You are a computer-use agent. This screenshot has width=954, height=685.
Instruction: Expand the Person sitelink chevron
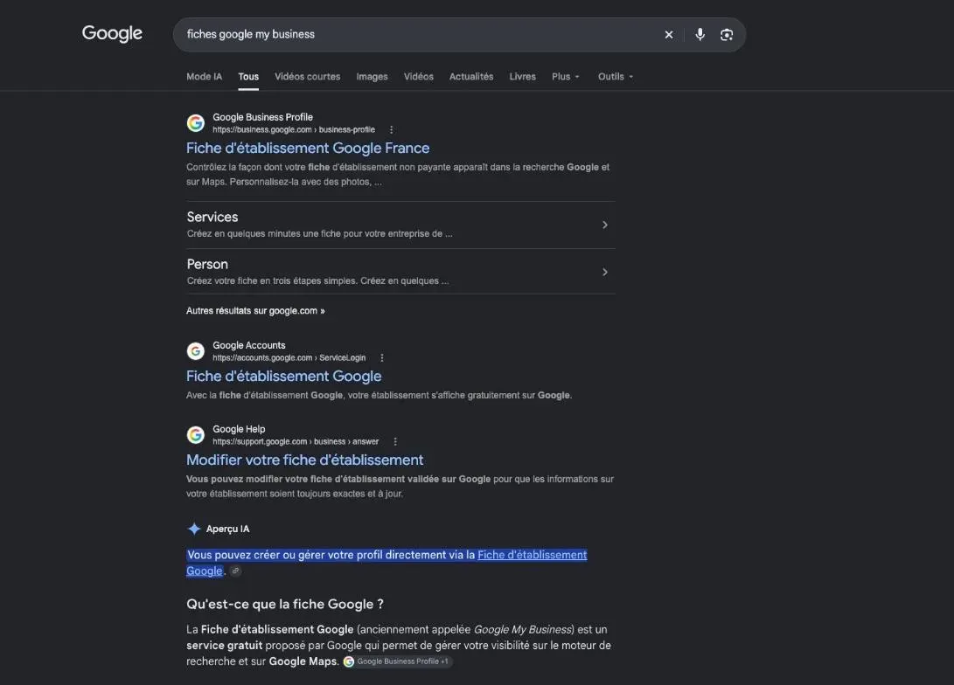click(x=605, y=272)
